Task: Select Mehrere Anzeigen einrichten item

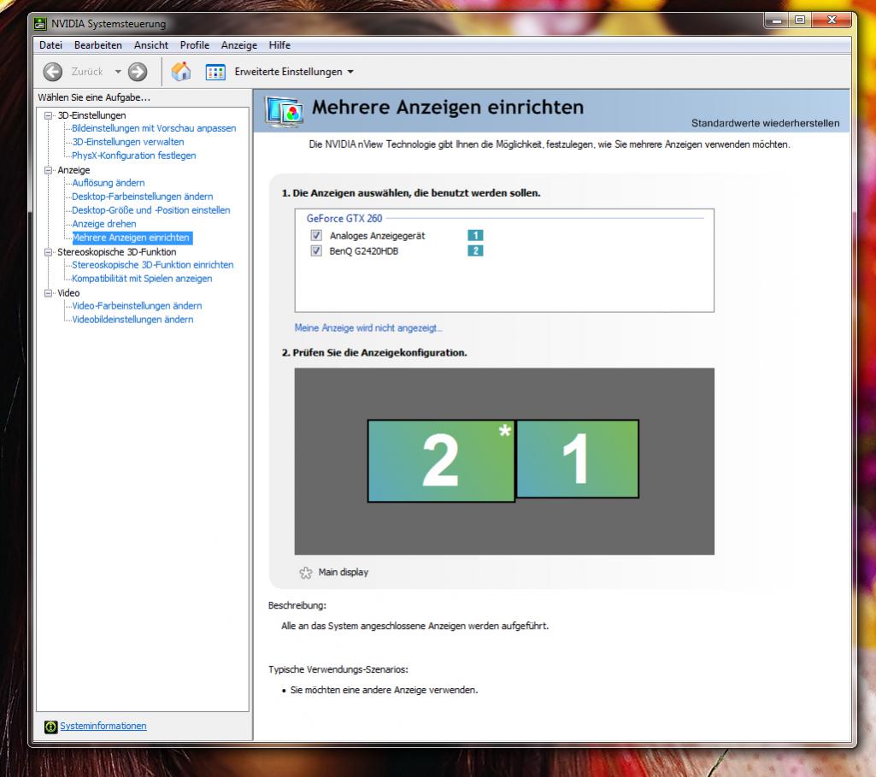Action: [132, 238]
